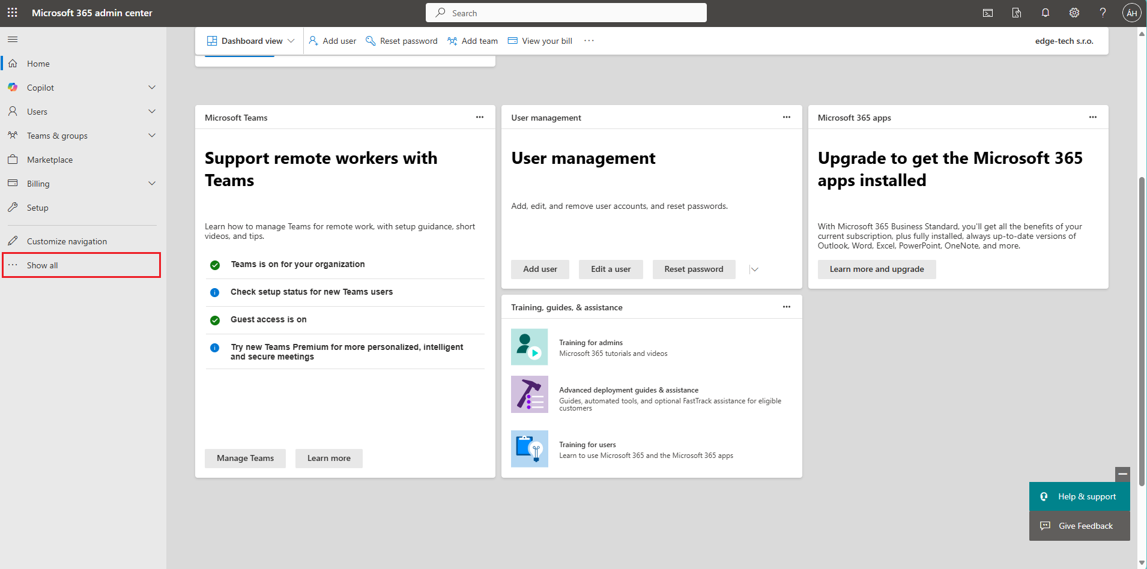The width and height of the screenshot is (1147, 569).
Task: Select Home in the navigation menu
Action: [38, 63]
